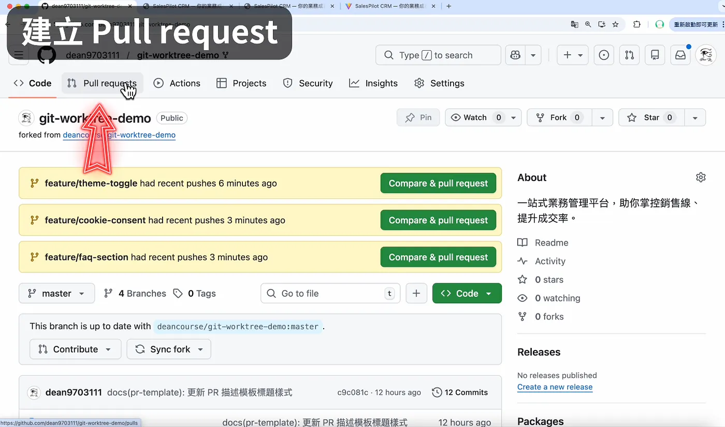The image size is (725, 427).
Task: Expand the dropdown arrow beside Fork
Action: 602,117
